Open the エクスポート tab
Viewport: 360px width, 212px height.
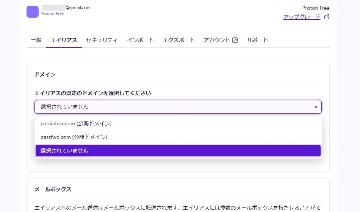(178, 40)
